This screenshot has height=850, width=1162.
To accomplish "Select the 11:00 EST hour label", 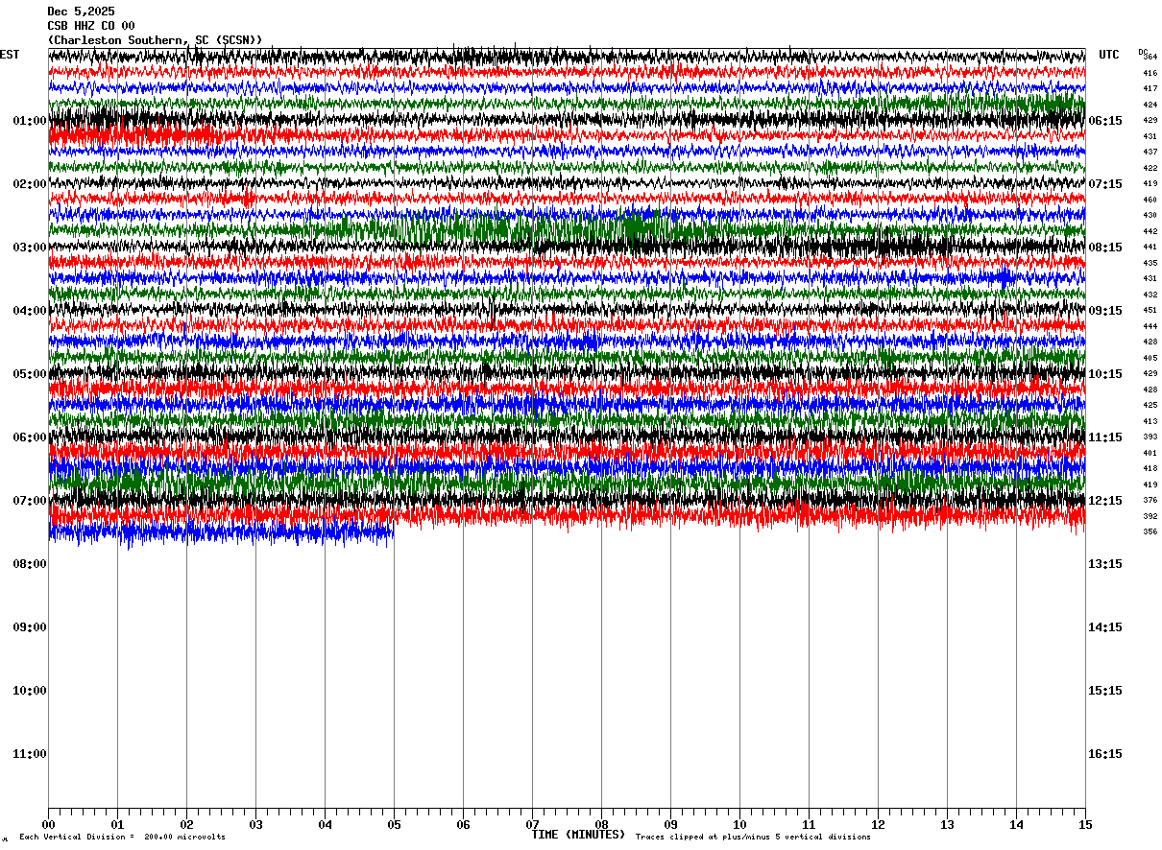I will pos(30,754).
